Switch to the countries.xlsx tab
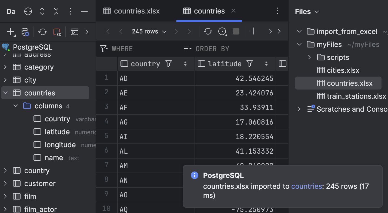Viewport: 388px width, 213px height. (136, 11)
